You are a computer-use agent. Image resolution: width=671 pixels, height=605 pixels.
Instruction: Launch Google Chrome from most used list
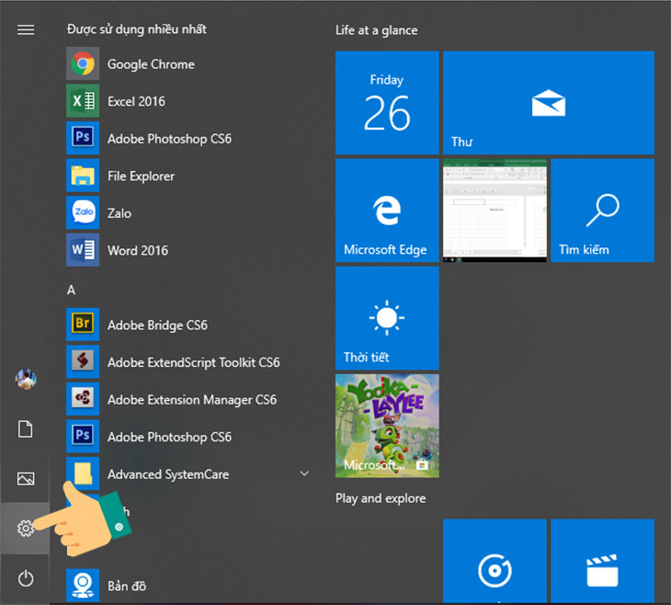(x=83, y=63)
